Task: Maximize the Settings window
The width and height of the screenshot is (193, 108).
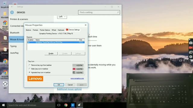Action: (112, 7)
